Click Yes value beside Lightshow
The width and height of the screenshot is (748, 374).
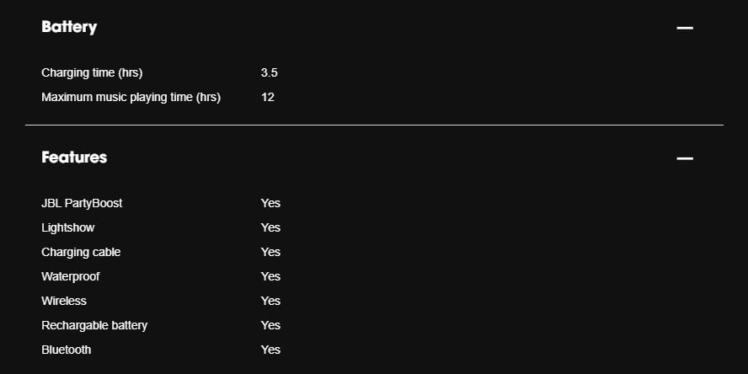coord(270,227)
